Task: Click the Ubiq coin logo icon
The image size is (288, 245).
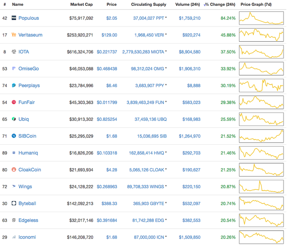Action: click(x=14, y=119)
